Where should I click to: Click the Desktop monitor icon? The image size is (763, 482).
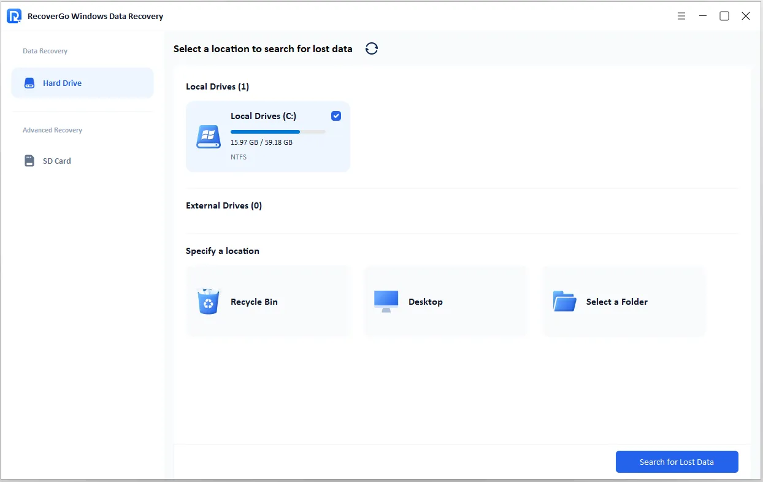coord(386,302)
